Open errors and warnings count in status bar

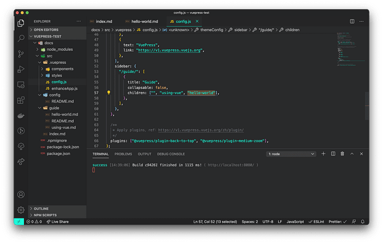coord(34,222)
